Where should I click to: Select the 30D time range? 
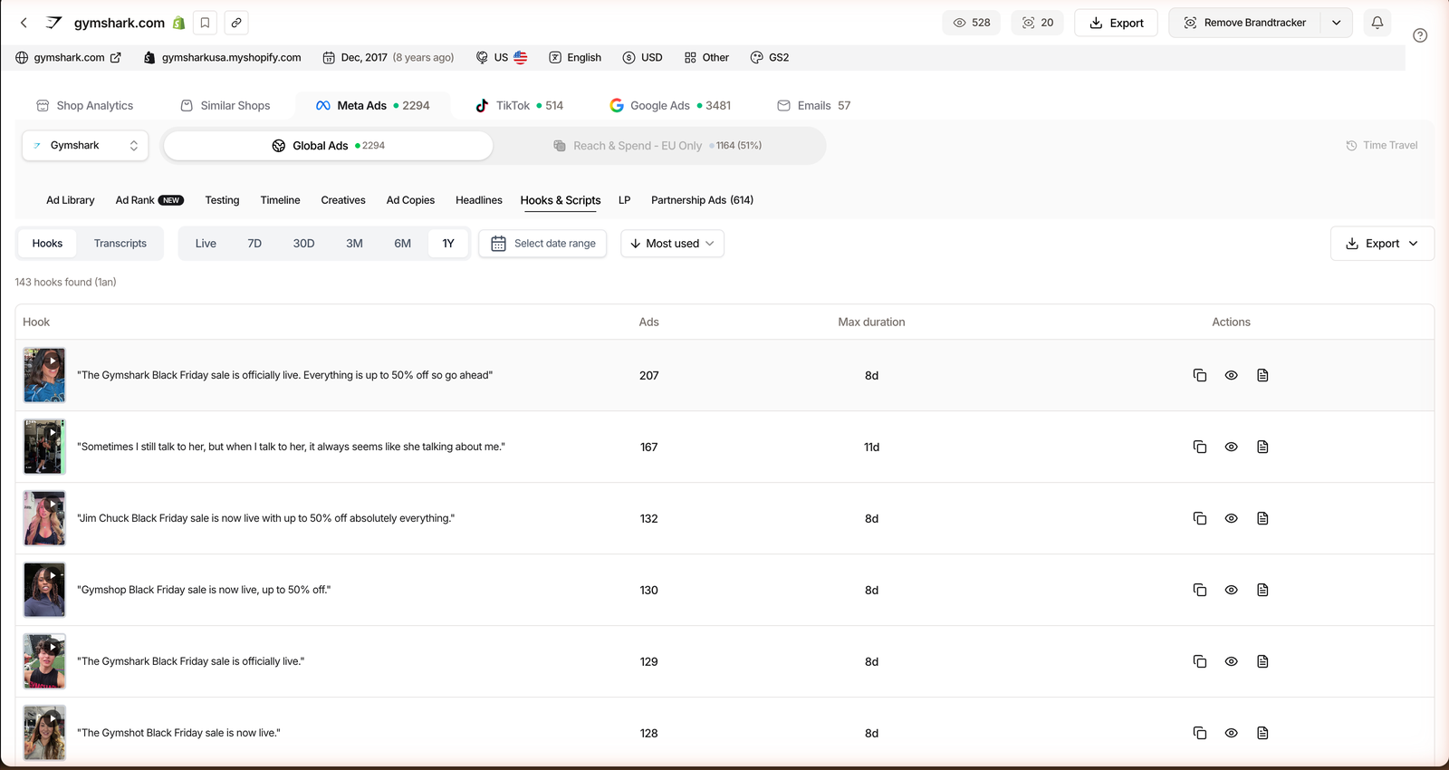303,243
